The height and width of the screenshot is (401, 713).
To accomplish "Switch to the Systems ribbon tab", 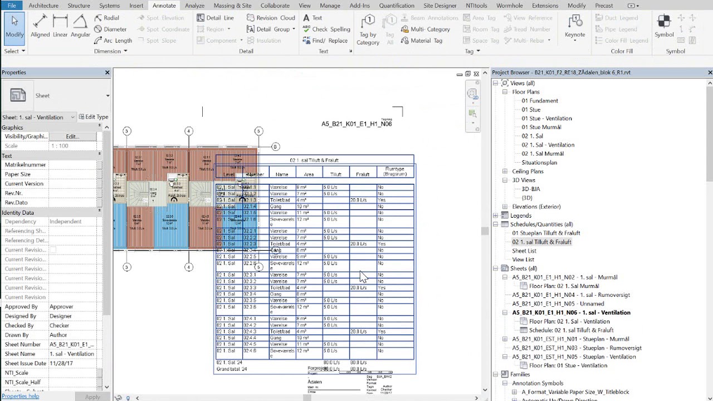I will point(109,6).
